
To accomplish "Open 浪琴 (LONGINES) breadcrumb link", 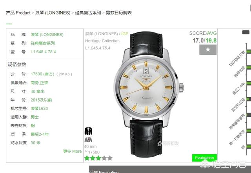I will [x=53, y=13].
